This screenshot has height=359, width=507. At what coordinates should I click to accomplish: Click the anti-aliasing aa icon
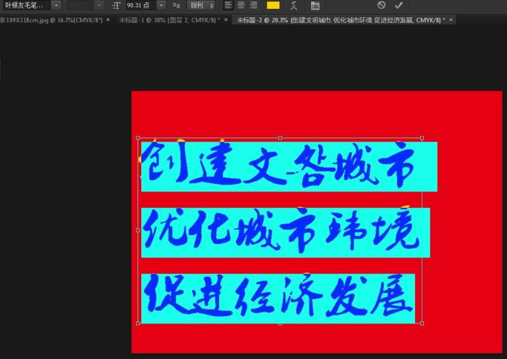pos(176,5)
